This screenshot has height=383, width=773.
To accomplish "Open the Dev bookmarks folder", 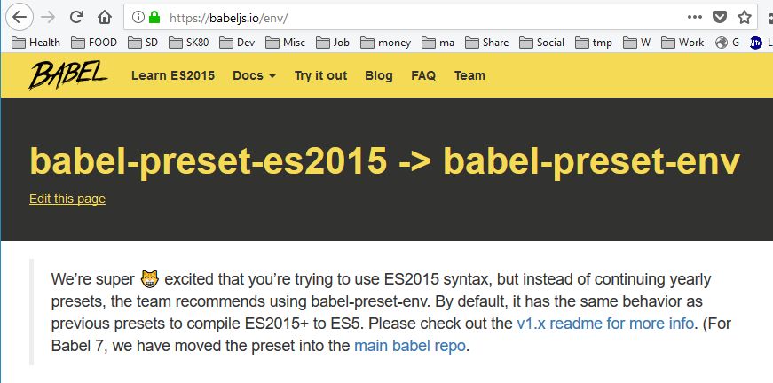I will [x=237, y=42].
